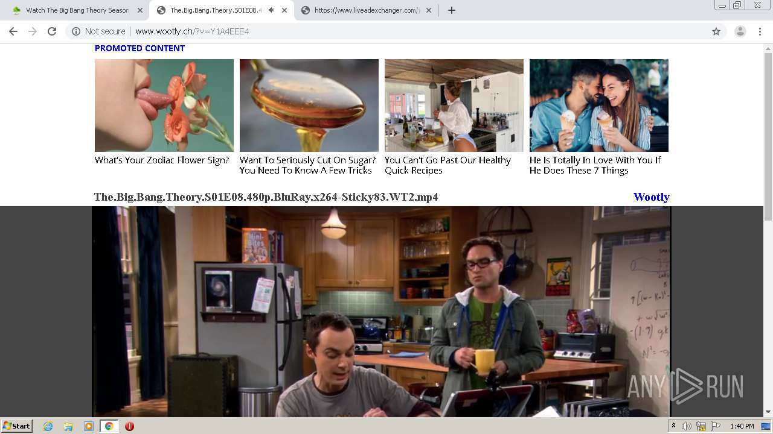
Task: Open the kitchen Healthy Quick Recipes ad image
Action: coord(454,105)
